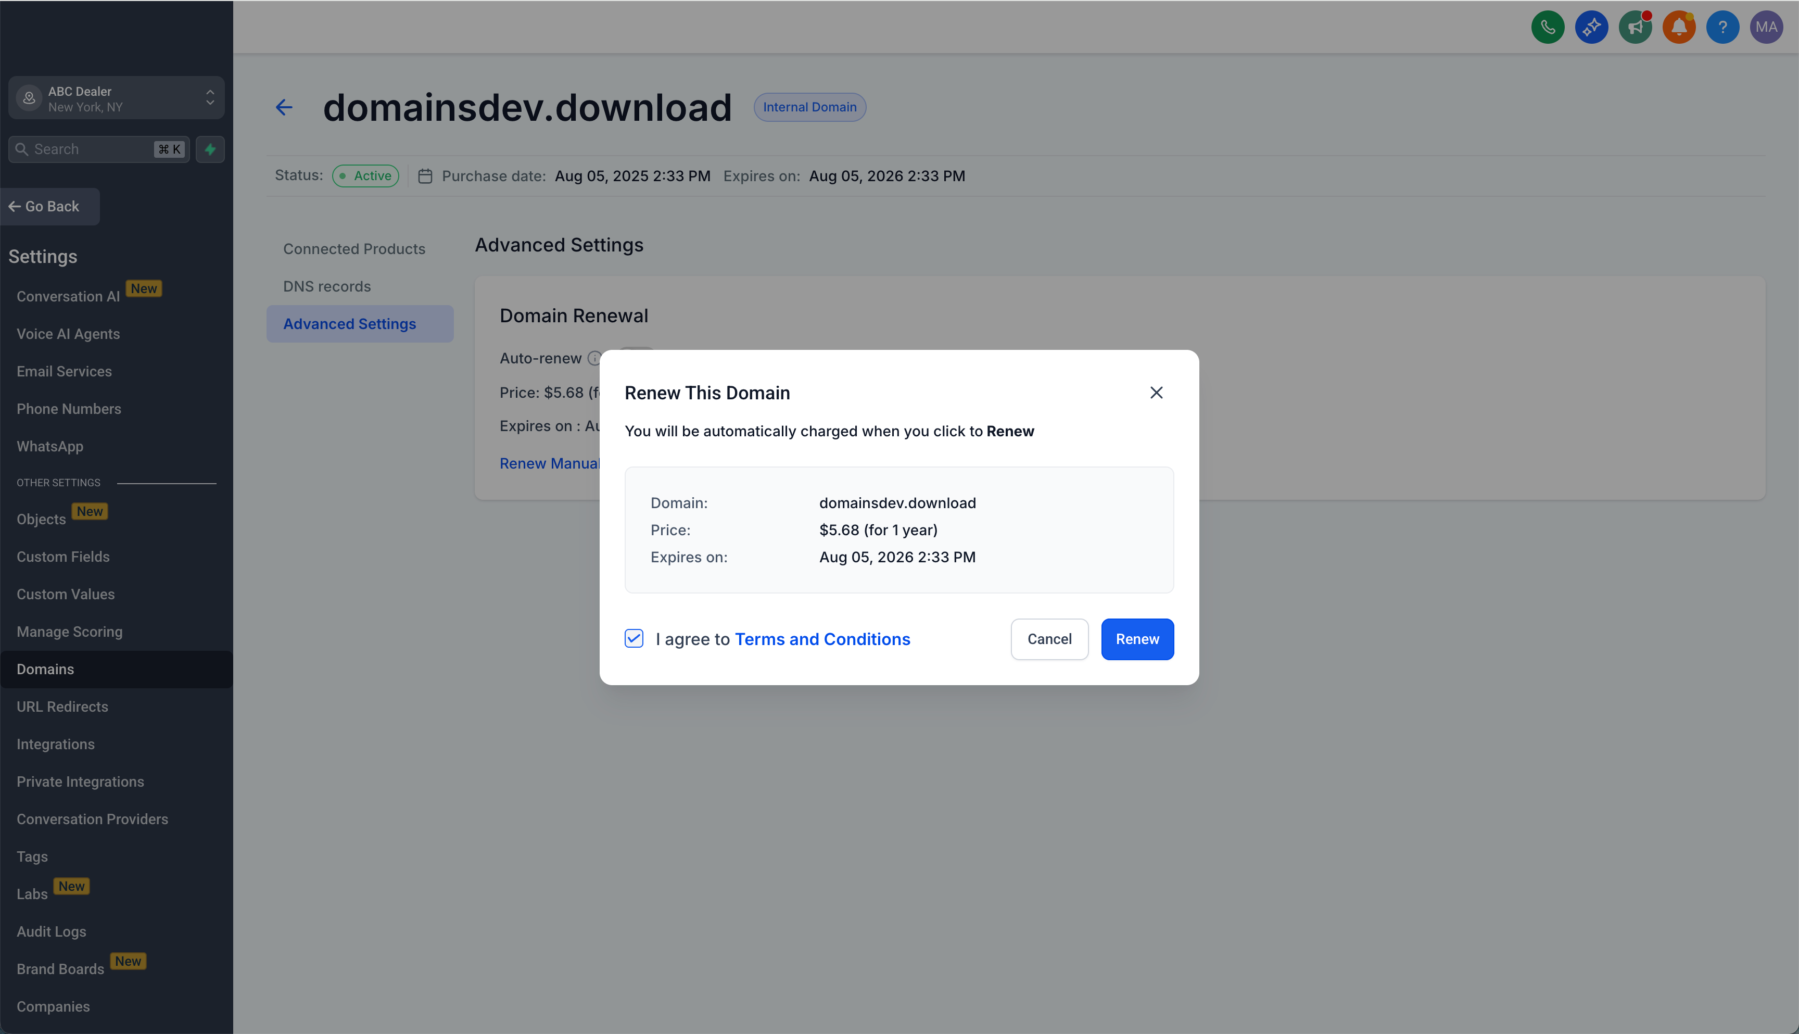Screen dimensions: 1799x1034
Task: Click inside the sidebar Search field
Action: (x=85, y=149)
